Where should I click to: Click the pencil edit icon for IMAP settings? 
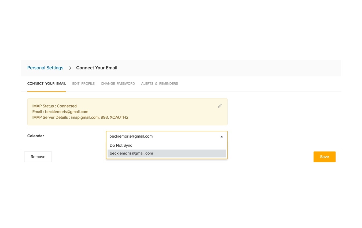coord(220,106)
